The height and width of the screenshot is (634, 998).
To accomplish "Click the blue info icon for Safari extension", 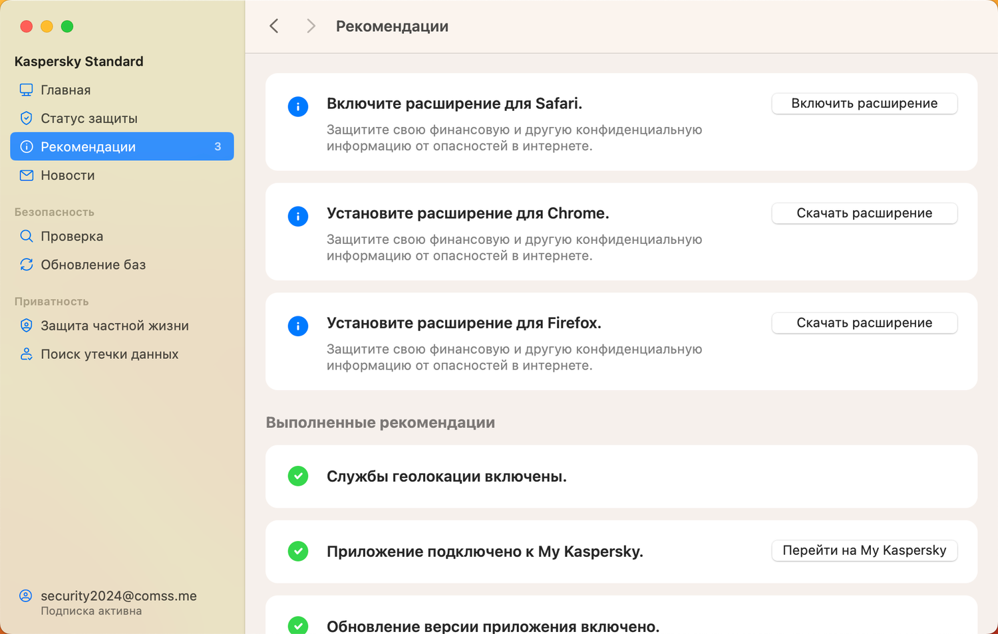I will 298,106.
